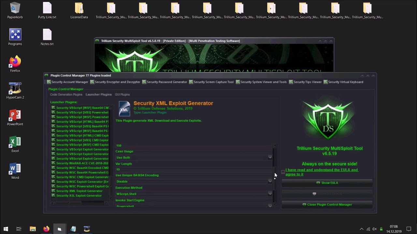Open Security System Viewer and Tools

click(x=261, y=82)
